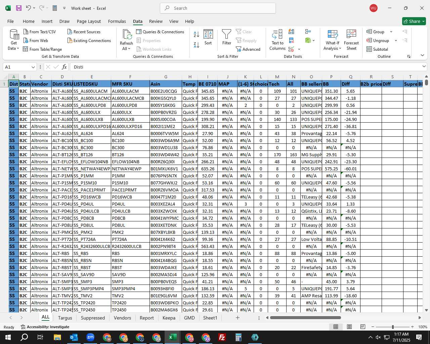Click From Table/Range
Viewport: 430px width, 344px height.
pyautogui.click(x=43, y=49)
